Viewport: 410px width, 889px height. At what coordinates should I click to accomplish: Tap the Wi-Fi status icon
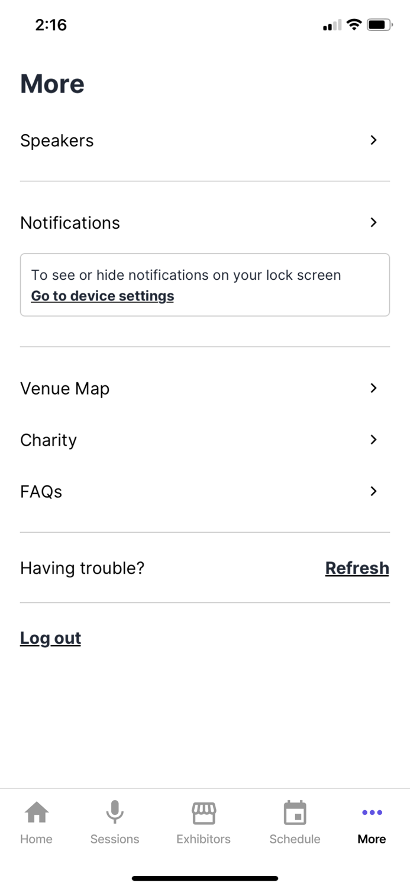point(354,25)
